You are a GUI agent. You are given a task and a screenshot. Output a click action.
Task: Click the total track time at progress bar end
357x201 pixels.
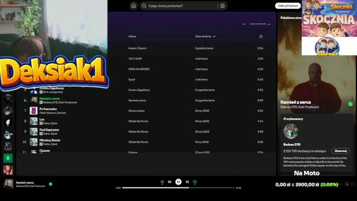(x=238, y=188)
